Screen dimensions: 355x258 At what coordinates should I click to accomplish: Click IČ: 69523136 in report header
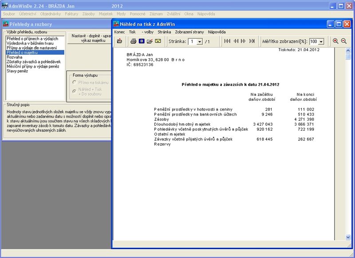140,65
